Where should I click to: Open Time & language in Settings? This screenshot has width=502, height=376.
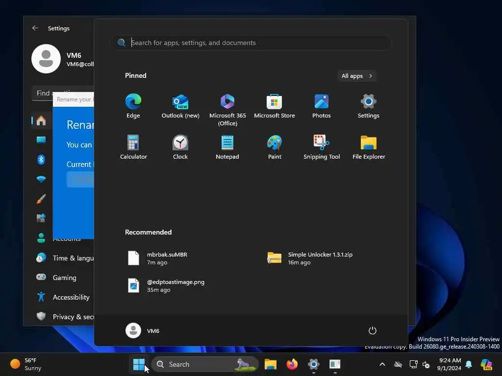[x=65, y=258]
